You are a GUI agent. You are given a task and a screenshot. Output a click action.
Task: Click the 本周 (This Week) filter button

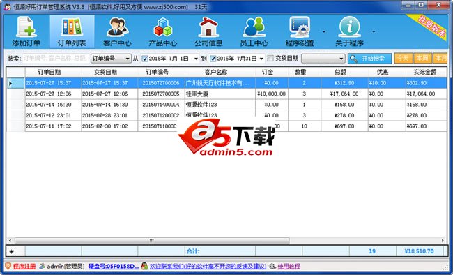pyautogui.click(x=422, y=59)
